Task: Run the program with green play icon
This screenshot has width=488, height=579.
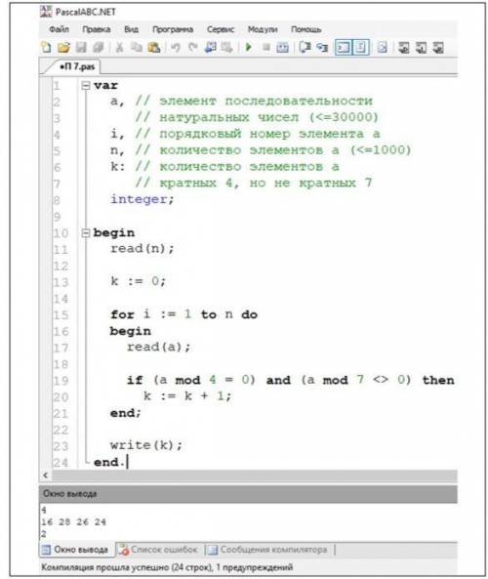Action: coord(249,47)
